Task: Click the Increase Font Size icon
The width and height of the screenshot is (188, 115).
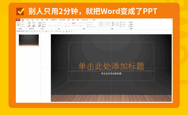Action: pos(65,23)
